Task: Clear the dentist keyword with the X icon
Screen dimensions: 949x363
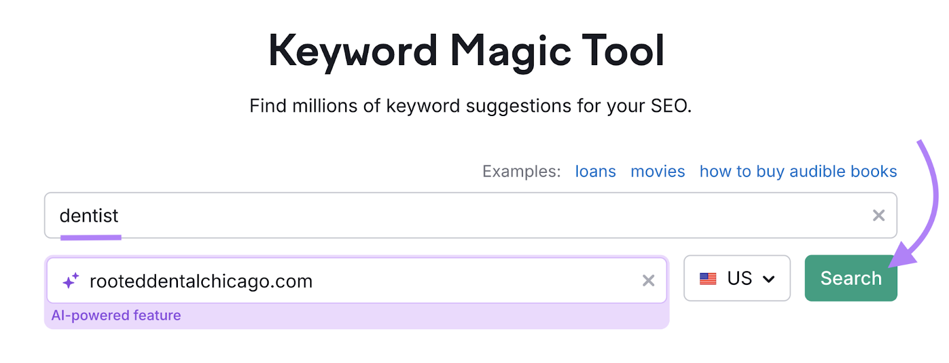Action: [880, 216]
